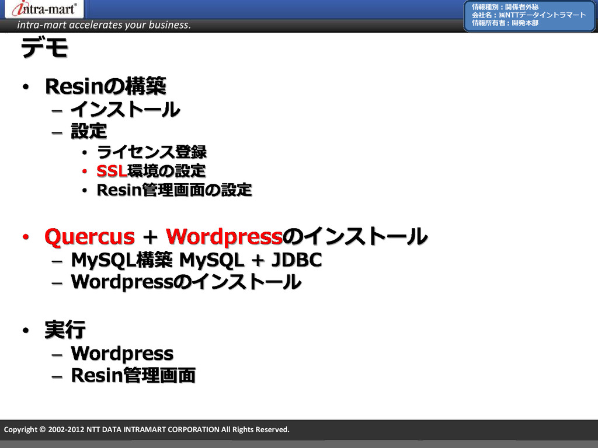Image resolution: width=598 pixels, height=448 pixels.
Task: Click the Resin管理画面 item under 実行
Action: pyautogui.click(x=134, y=375)
